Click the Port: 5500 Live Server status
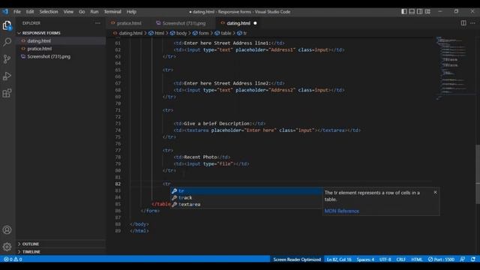 [x=441, y=259]
